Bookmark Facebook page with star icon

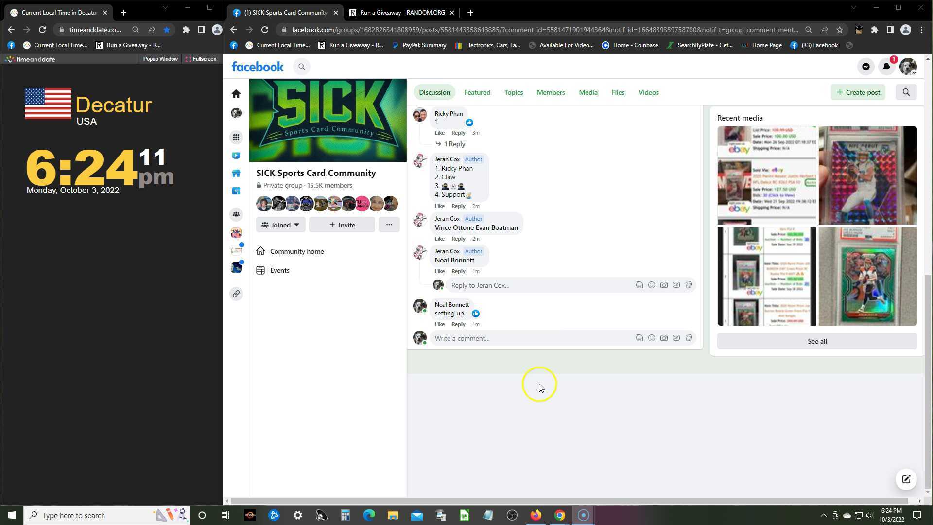coord(840,30)
